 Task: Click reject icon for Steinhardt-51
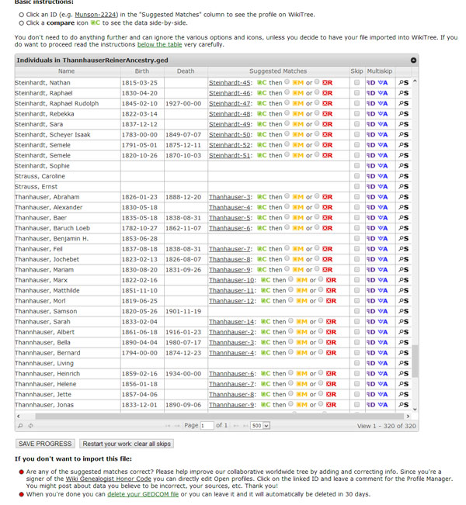point(327,156)
